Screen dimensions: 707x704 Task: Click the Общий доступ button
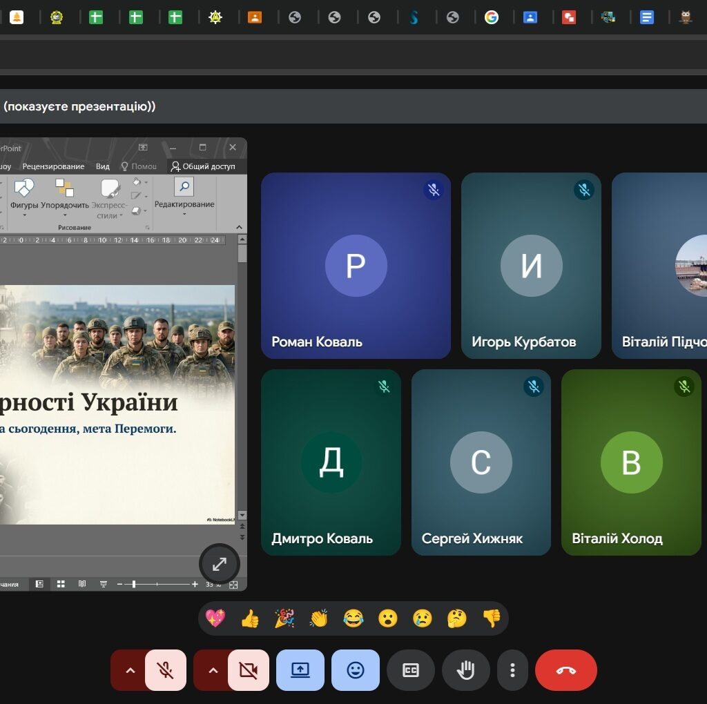204,166
